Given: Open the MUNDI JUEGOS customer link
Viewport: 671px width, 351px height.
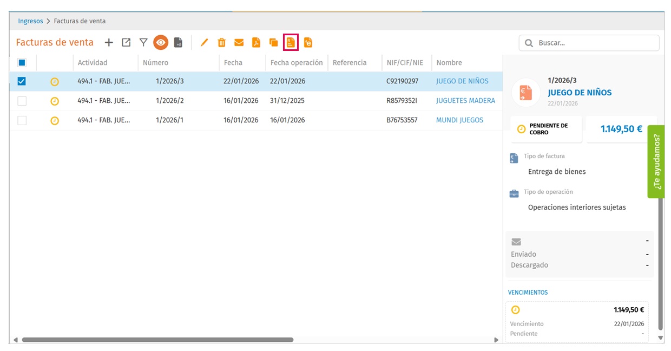Looking at the screenshot, I should (459, 120).
